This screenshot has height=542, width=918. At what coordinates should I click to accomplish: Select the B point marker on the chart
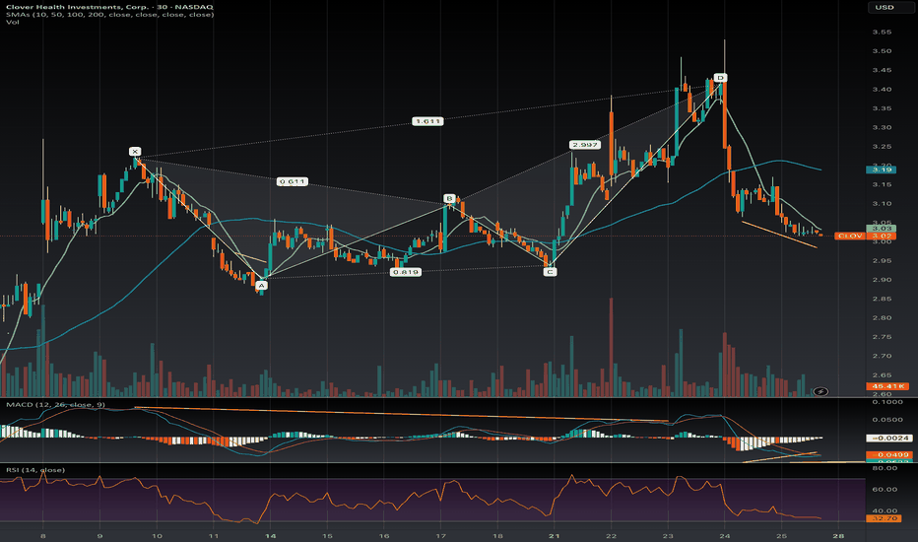click(449, 199)
